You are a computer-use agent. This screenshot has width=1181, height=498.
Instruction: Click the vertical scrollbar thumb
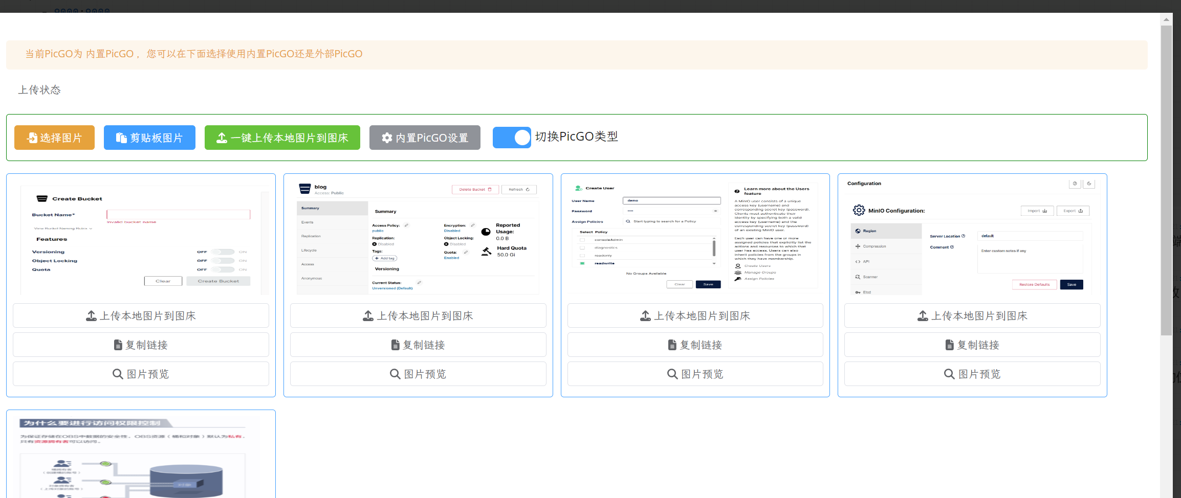click(1166, 180)
